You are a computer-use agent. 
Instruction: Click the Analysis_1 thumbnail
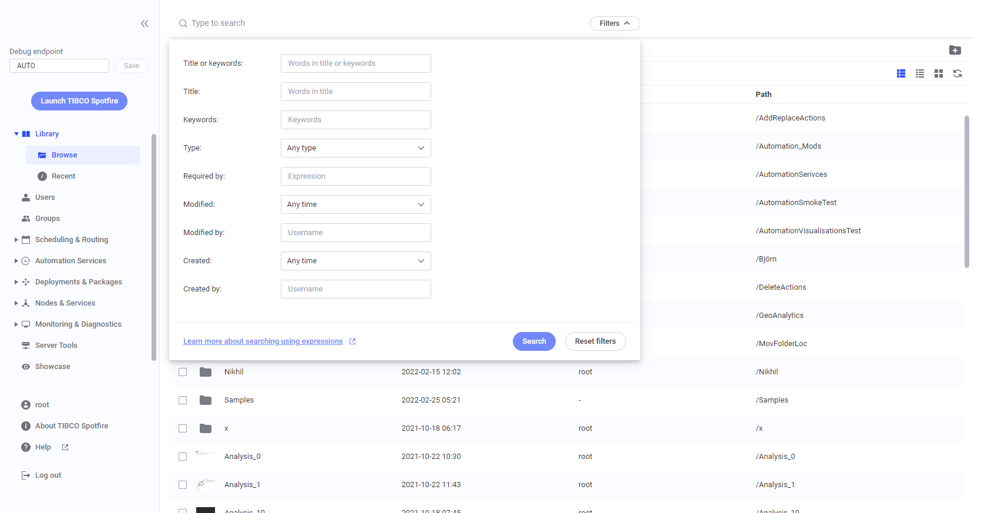click(205, 484)
